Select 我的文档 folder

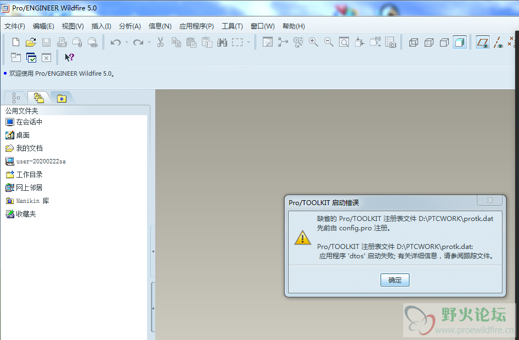pyautogui.click(x=24, y=148)
